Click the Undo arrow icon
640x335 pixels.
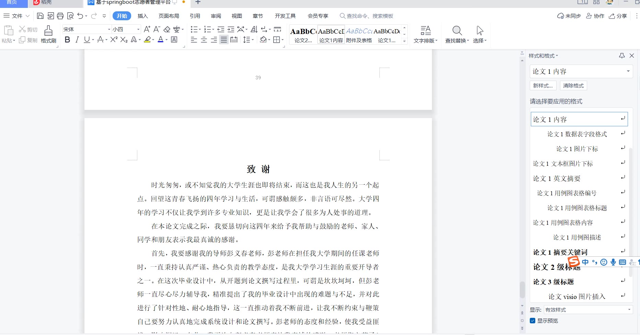80,16
